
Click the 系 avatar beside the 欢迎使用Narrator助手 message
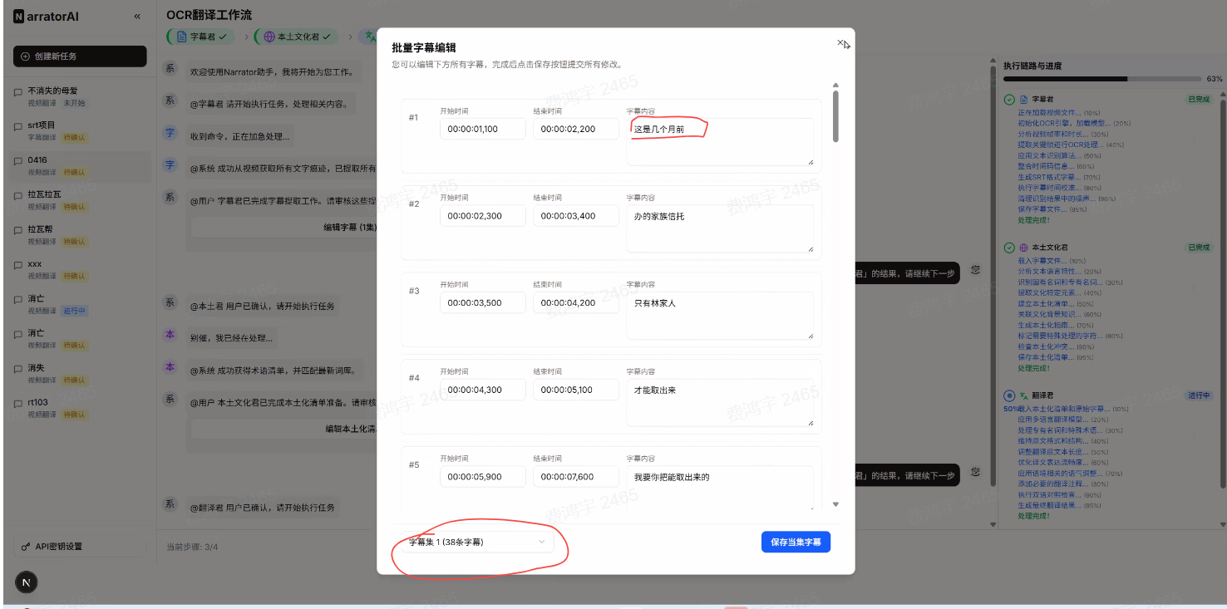click(170, 69)
